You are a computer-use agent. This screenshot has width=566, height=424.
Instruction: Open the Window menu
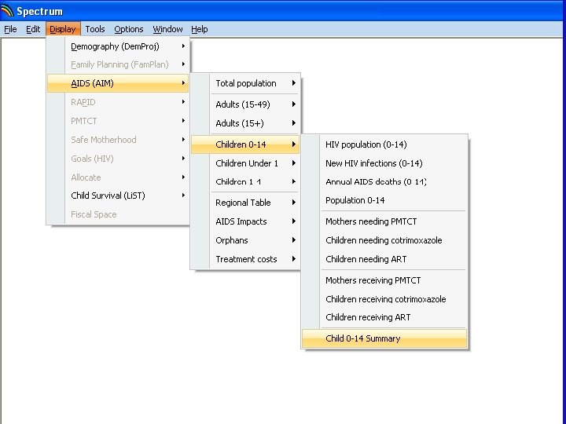pos(167,29)
